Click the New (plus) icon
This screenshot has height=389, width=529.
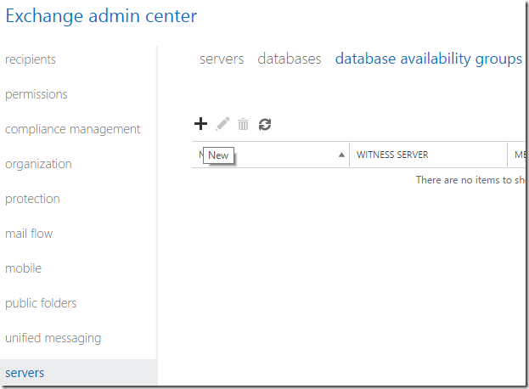tap(200, 123)
